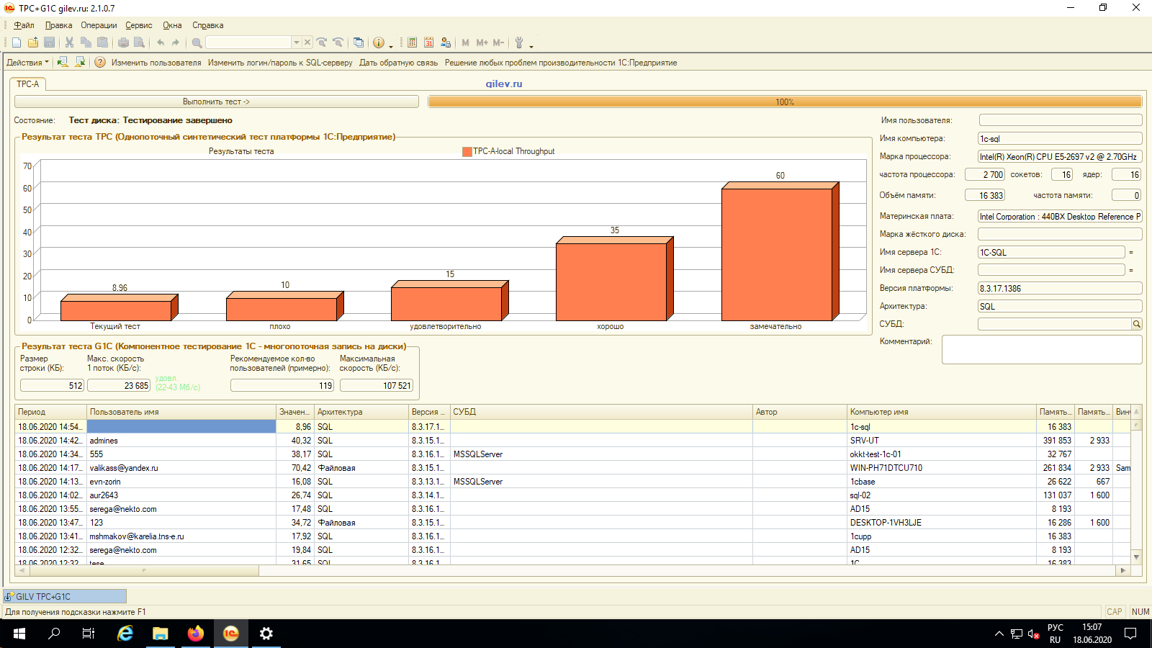1152x648 pixels.
Task: Click the Комментарий text field
Action: point(1042,349)
